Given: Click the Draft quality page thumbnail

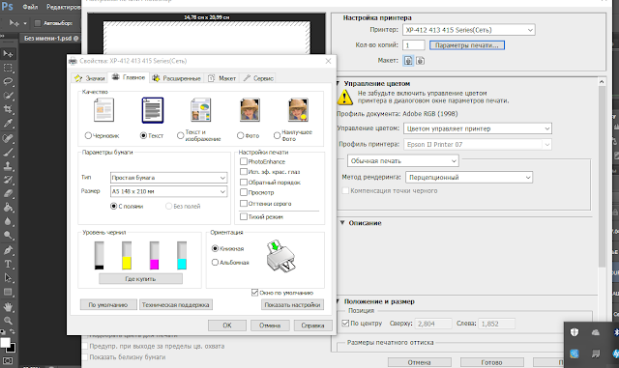Looking at the screenshot, I should click(x=103, y=110).
